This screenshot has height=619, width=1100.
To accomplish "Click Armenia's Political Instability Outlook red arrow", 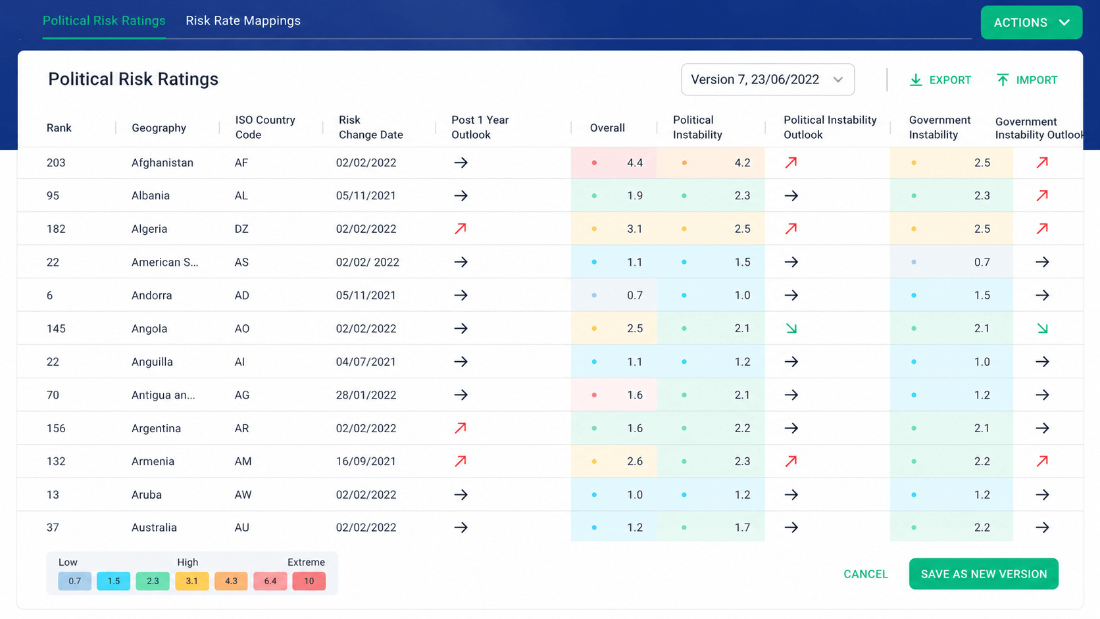I will 791,461.
